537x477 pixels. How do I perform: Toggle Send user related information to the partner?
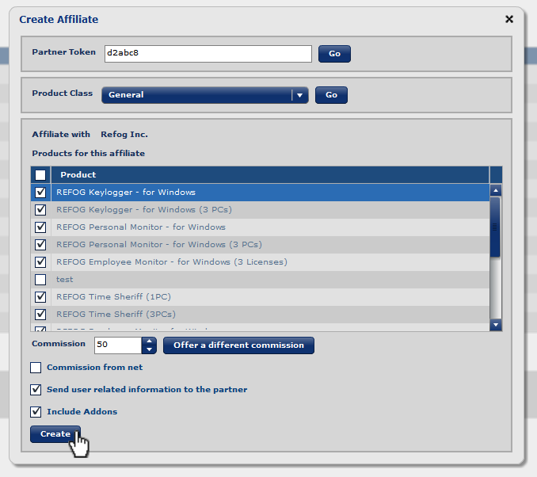point(36,390)
